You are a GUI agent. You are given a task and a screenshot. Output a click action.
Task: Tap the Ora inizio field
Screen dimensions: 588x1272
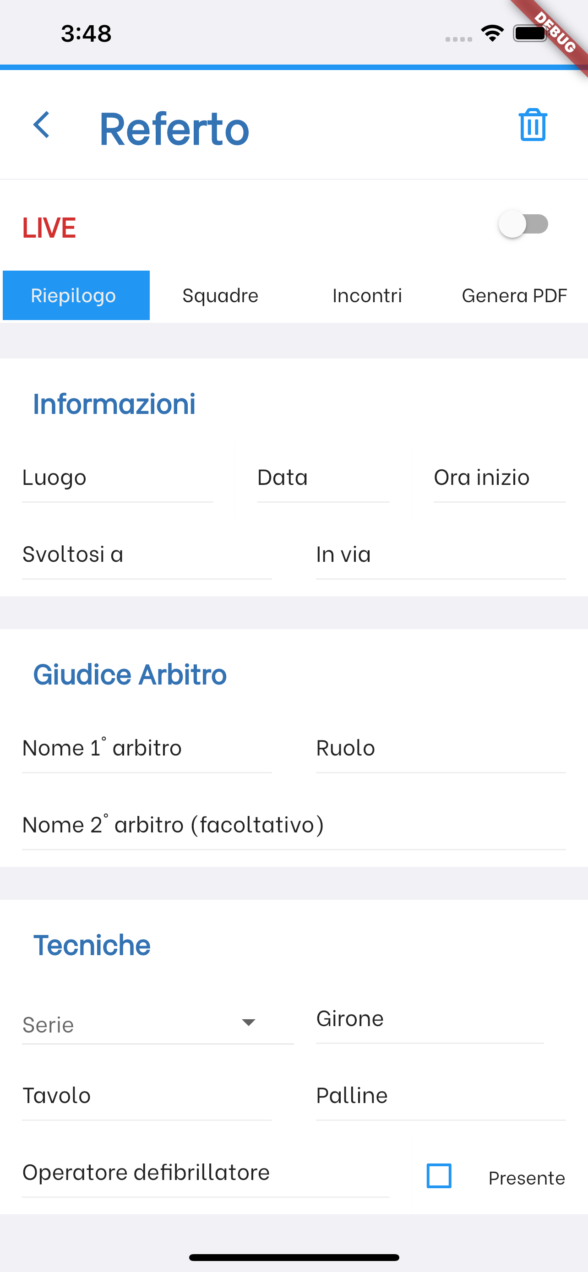(499, 478)
